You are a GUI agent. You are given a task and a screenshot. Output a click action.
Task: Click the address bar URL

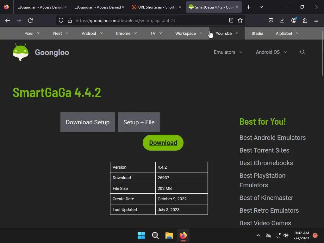(125, 21)
